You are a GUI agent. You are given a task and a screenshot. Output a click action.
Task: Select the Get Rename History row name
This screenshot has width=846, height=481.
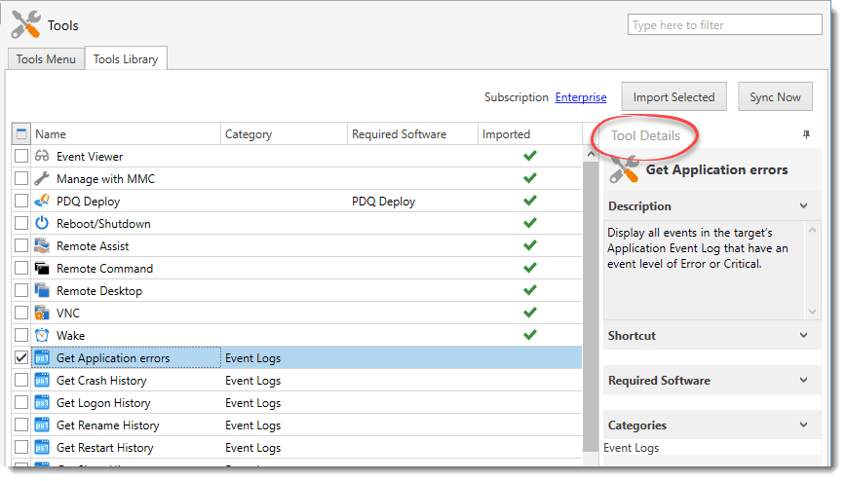(x=108, y=425)
